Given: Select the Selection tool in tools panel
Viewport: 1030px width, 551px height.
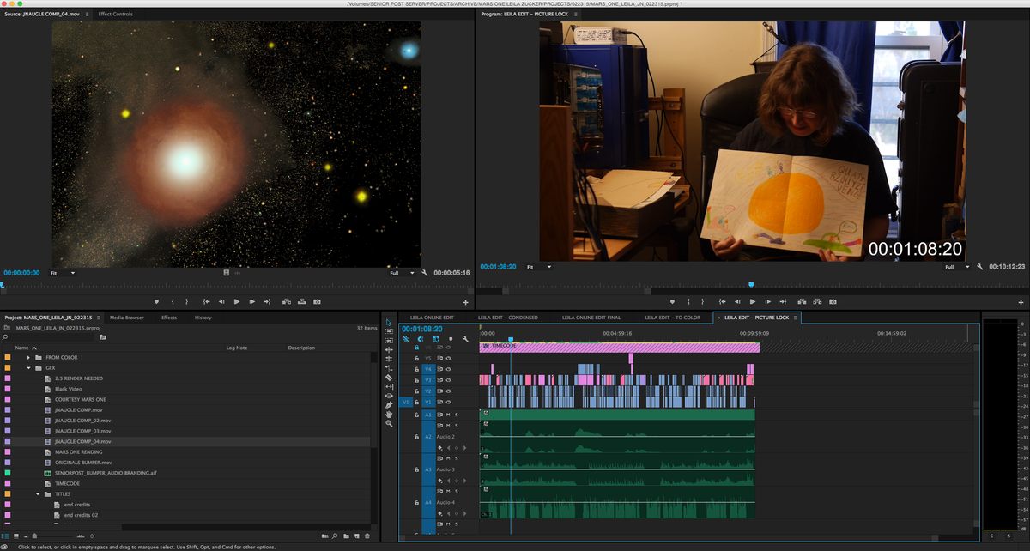Looking at the screenshot, I should [389, 323].
